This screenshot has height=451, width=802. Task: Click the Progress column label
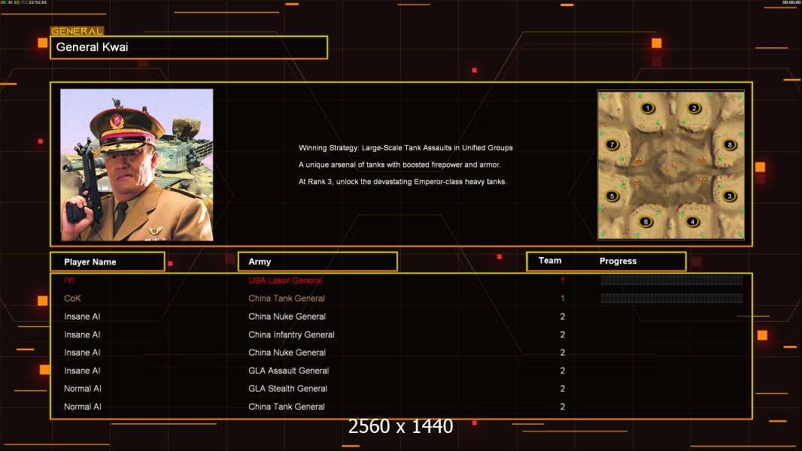(x=618, y=262)
